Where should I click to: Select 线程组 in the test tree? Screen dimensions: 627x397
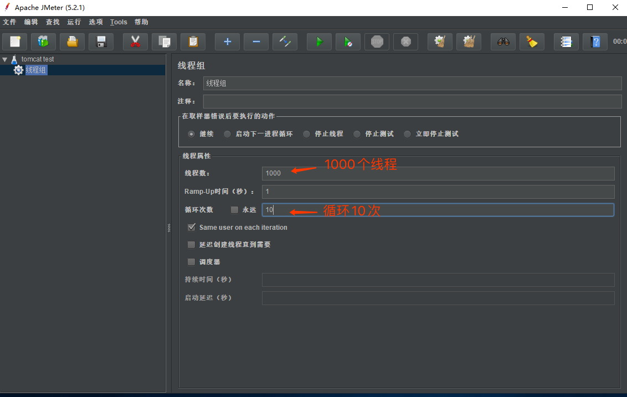36,70
